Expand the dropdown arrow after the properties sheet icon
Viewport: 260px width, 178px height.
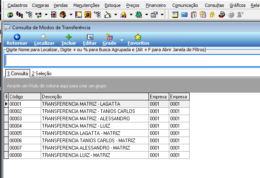pyautogui.click(x=162, y=15)
